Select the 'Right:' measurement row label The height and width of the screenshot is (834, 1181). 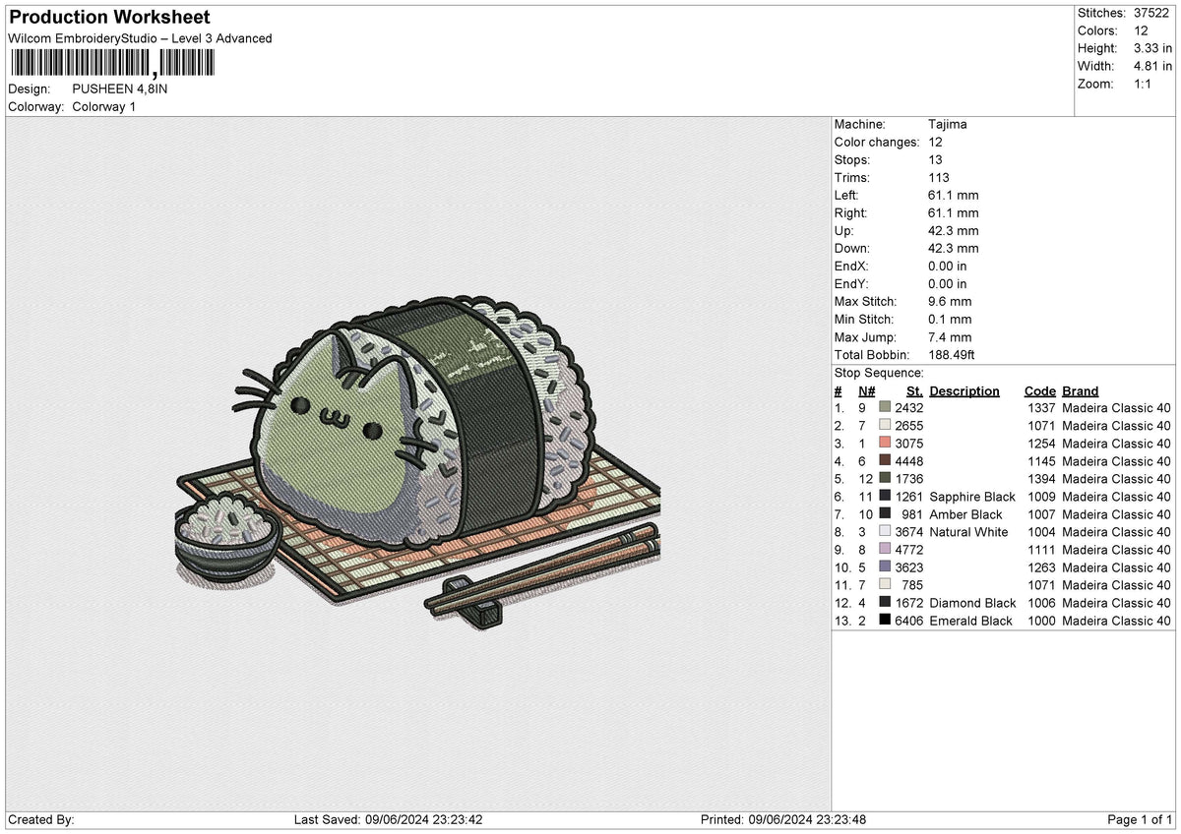851,213
